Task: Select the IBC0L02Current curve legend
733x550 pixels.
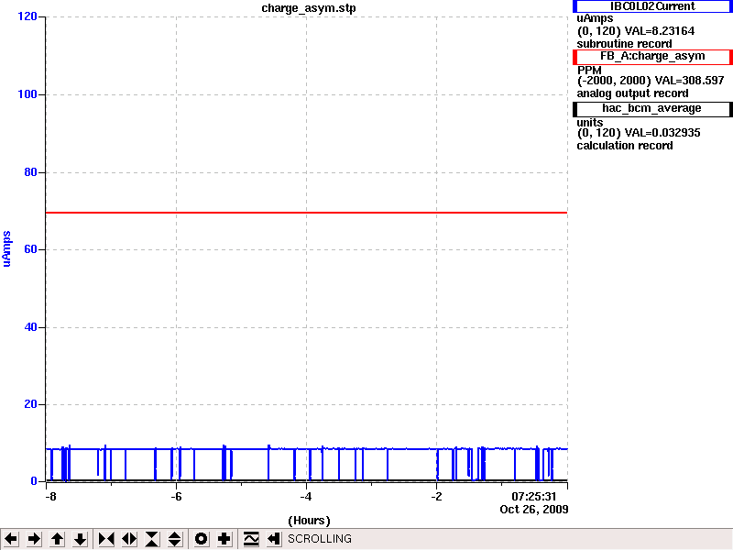Action: pos(652,6)
